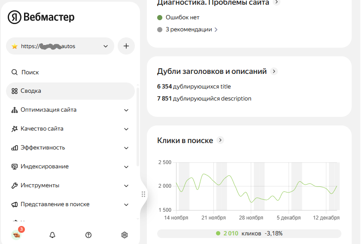Screen dimensions: 362x244
Task: Expand Эффективность chevron
Action: coord(126,148)
